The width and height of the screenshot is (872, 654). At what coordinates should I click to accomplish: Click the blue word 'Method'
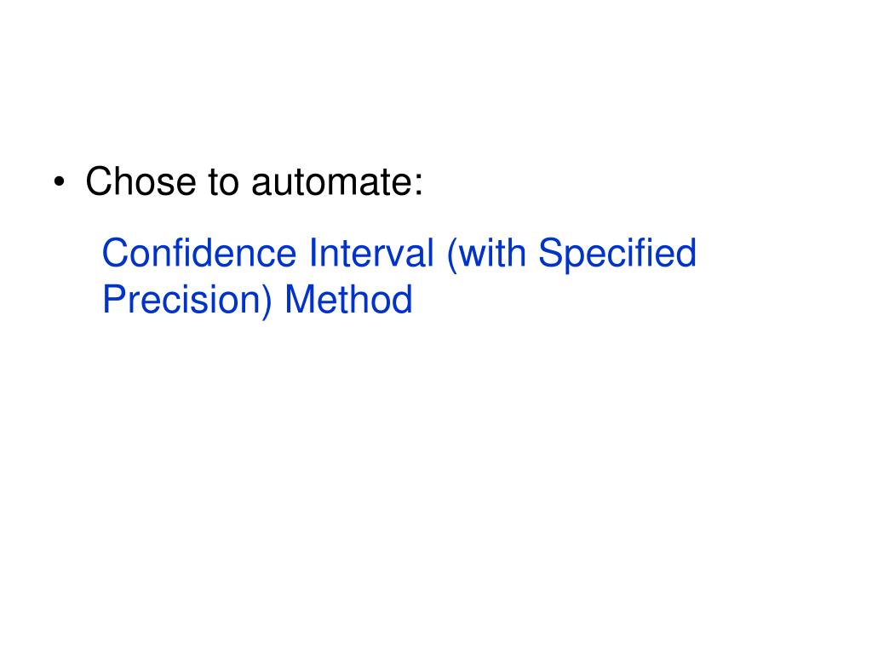tap(348, 299)
